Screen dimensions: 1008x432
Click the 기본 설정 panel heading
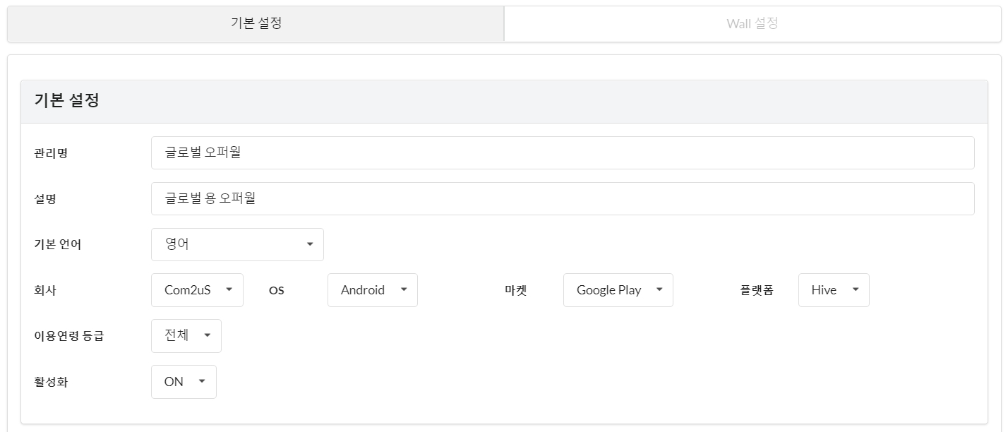pyautogui.click(x=67, y=100)
